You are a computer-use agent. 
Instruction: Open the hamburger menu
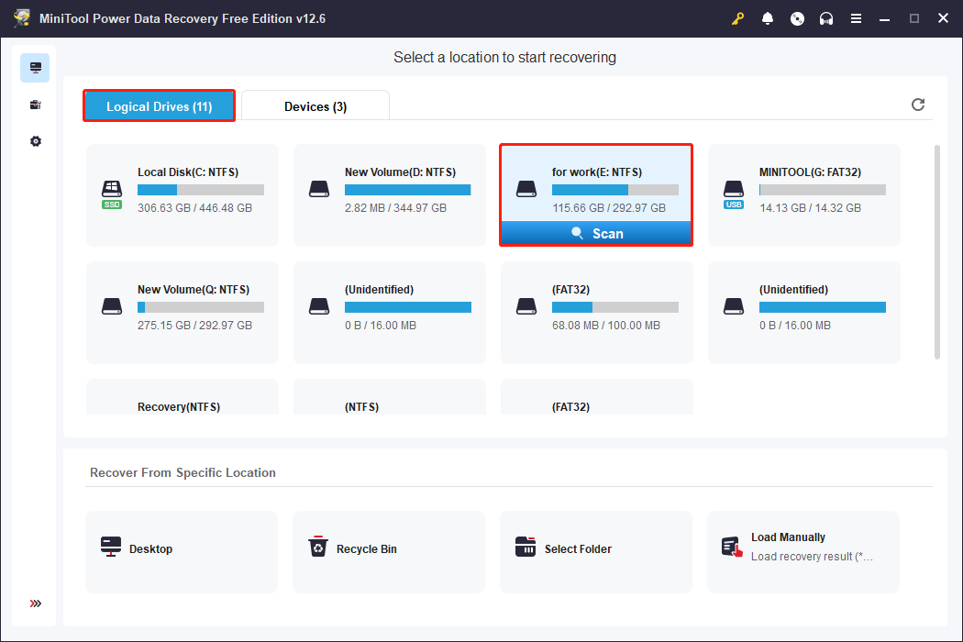(x=856, y=17)
